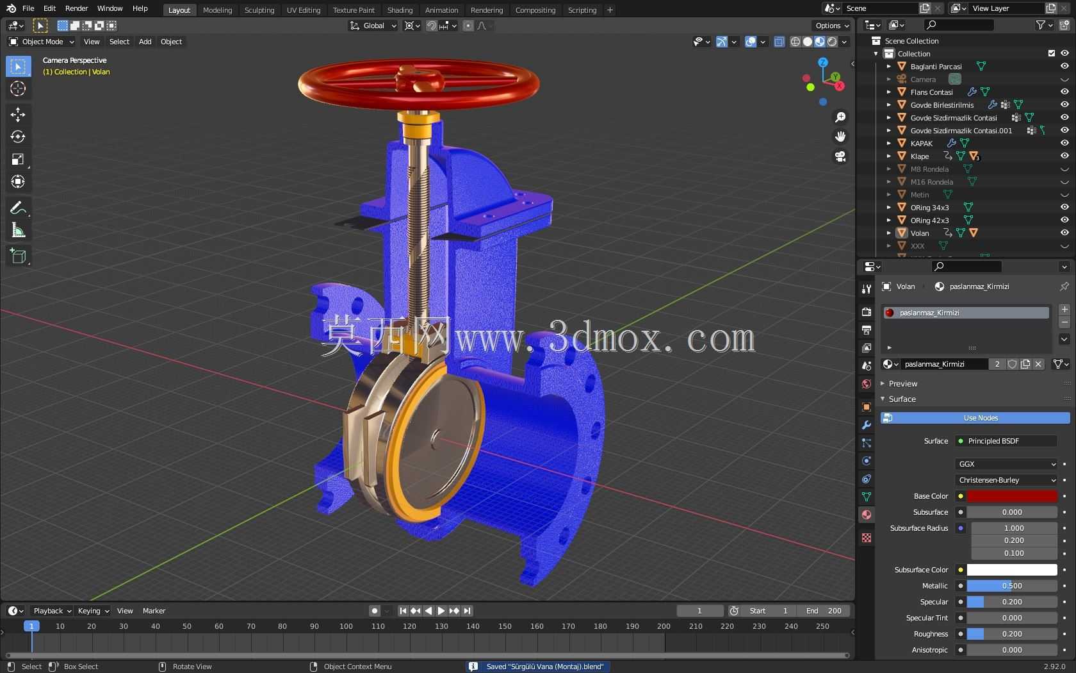Open the GGX distribution dropdown
Viewport: 1076px width, 673px height.
point(1006,464)
